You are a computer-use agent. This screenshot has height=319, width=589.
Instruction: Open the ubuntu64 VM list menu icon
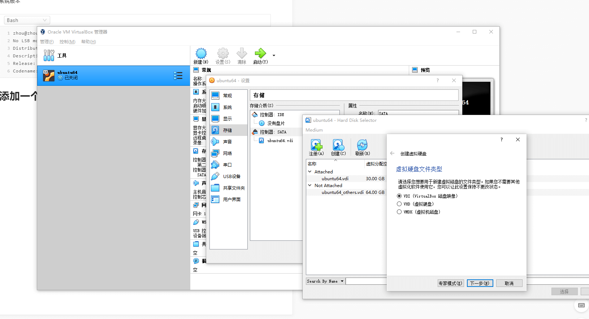[x=178, y=75]
